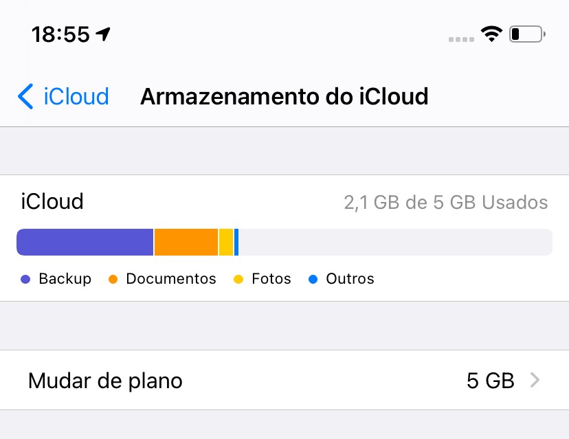Tap the Wi-Fi status icon
Viewport: 569px width, 439px height.
pos(491,34)
